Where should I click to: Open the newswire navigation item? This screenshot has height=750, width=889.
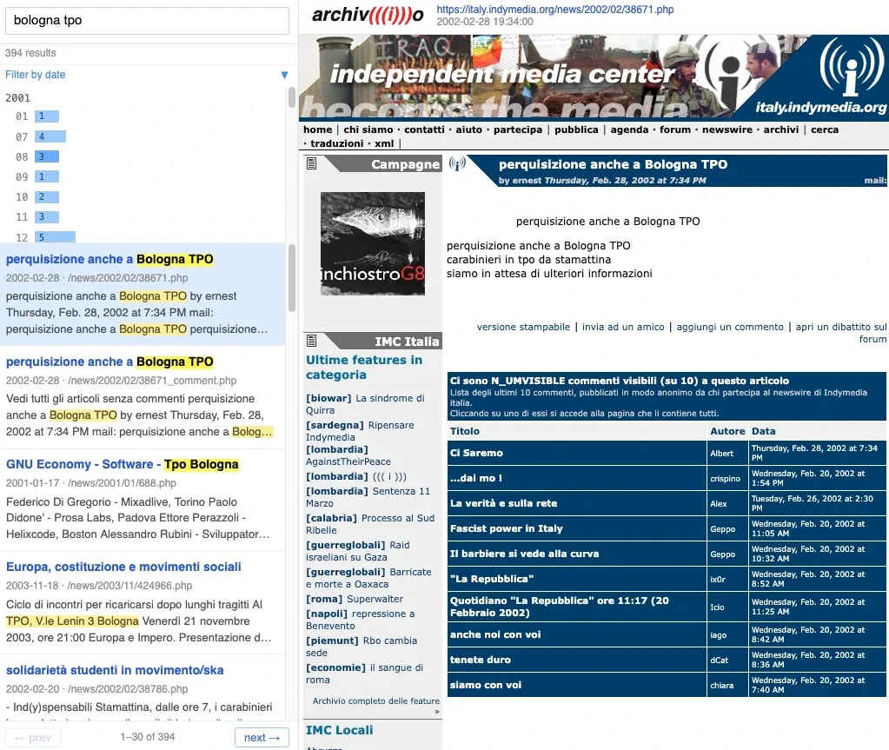(727, 129)
